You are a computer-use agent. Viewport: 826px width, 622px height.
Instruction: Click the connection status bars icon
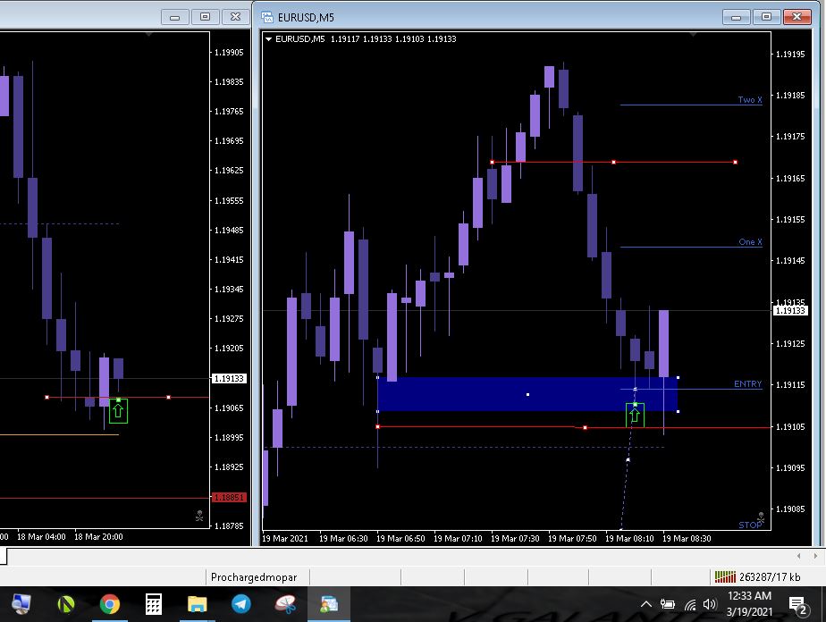[x=725, y=577]
